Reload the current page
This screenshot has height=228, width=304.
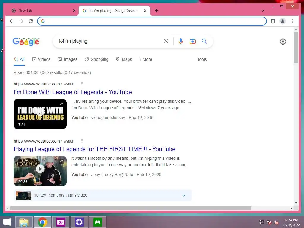[31, 21]
